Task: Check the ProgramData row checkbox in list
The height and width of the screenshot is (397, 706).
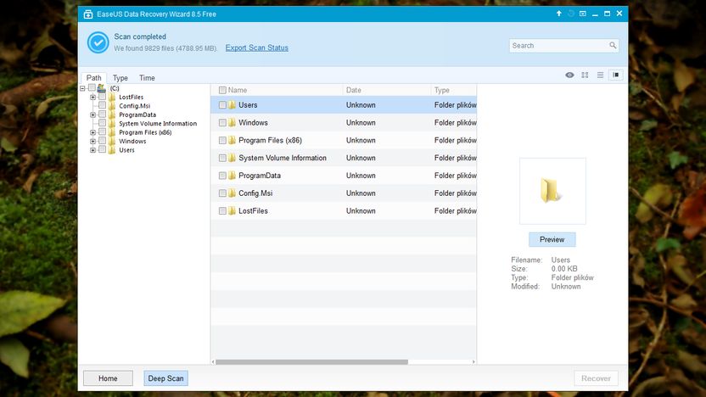Action: click(222, 175)
